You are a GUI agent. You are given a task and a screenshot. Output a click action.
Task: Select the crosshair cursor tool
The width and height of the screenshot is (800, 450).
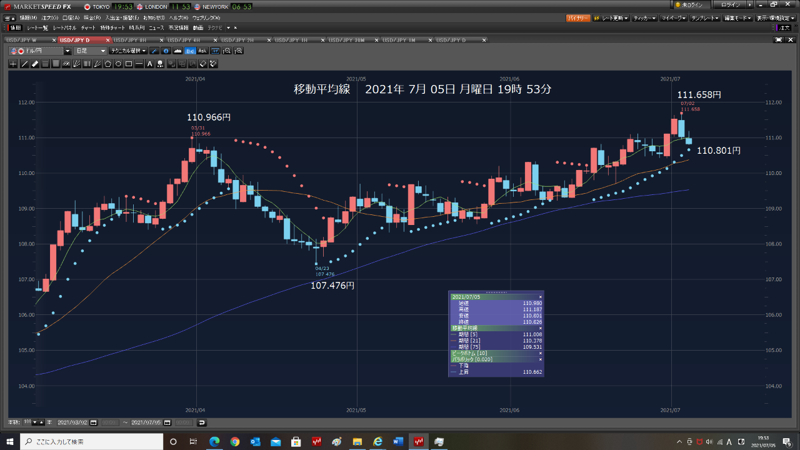point(14,64)
